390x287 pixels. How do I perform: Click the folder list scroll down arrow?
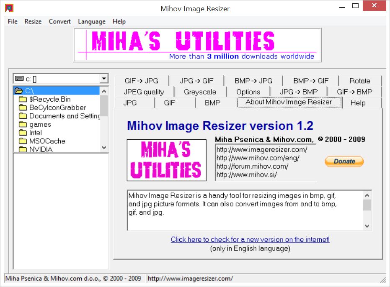coord(104,148)
